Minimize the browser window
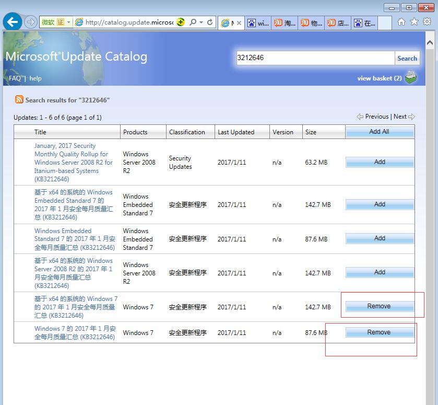 pyautogui.click(x=392, y=8)
